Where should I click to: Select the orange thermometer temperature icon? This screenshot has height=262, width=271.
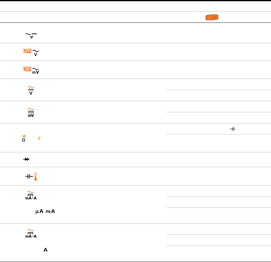pos(35,176)
